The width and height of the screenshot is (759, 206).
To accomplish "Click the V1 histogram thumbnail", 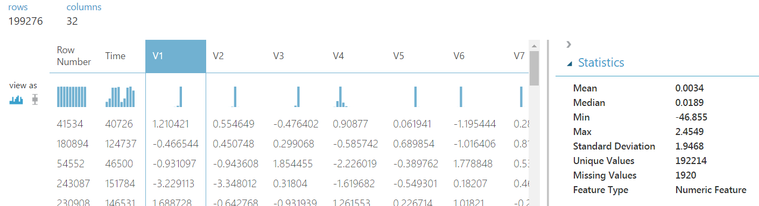I will click(180, 97).
